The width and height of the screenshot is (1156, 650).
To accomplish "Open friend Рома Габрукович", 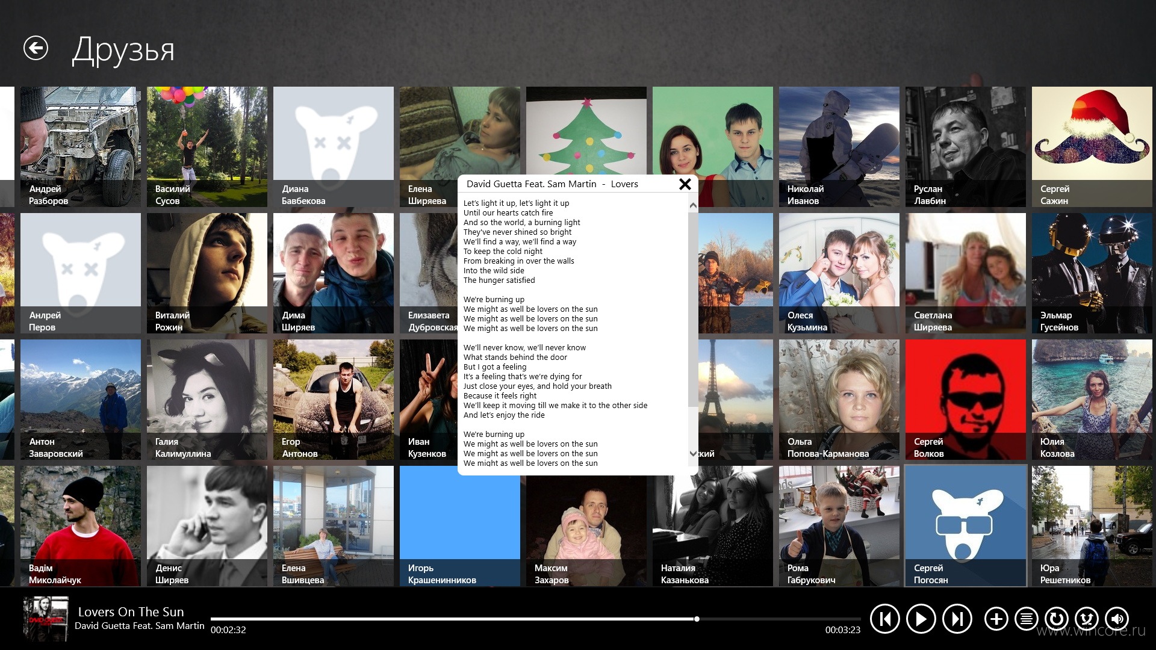I will tap(839, 526).
